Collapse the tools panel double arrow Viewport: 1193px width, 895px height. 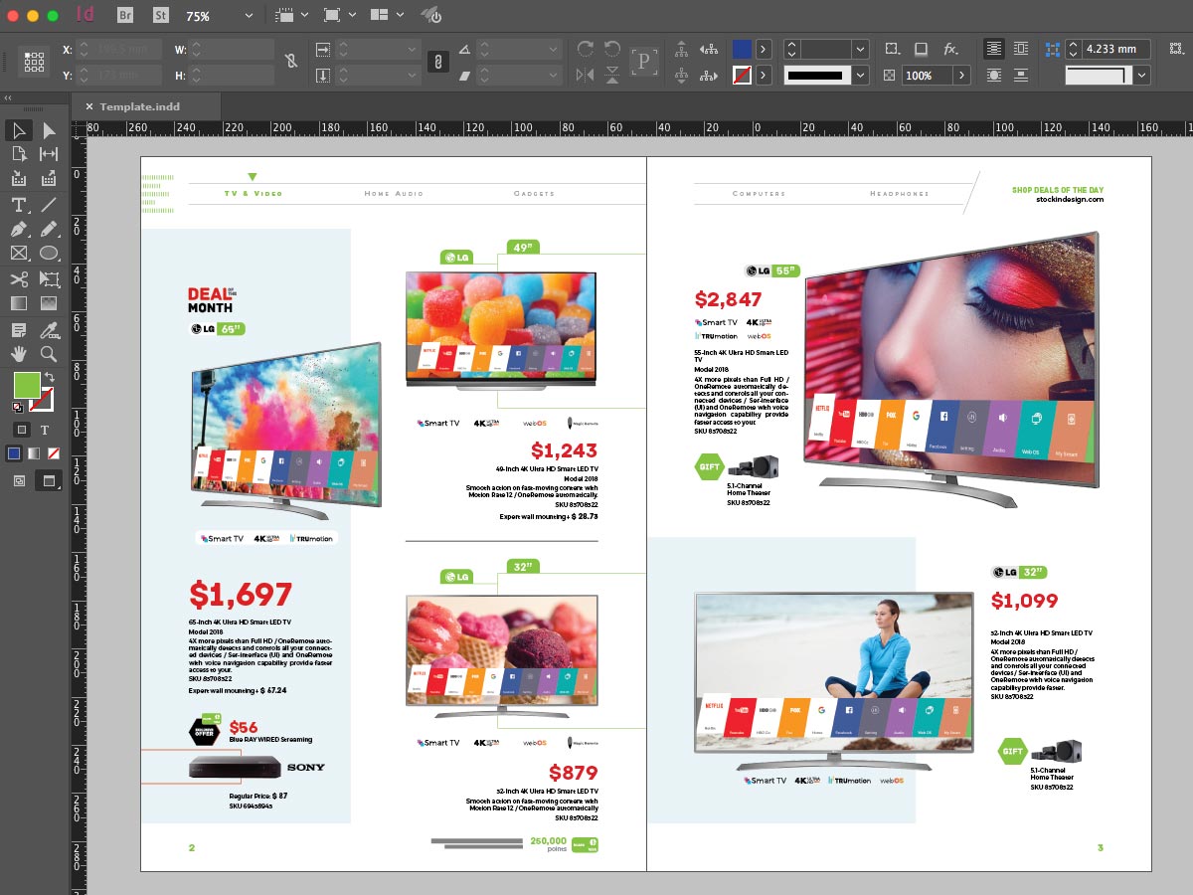[8, 97]
